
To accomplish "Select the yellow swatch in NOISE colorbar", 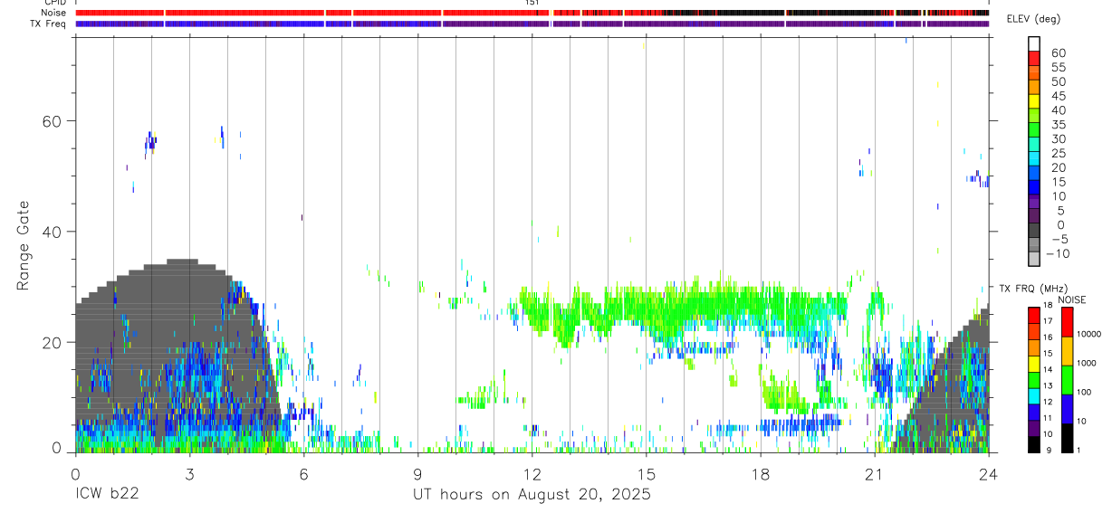I will pyautogui.click(x=1066, y=351).
